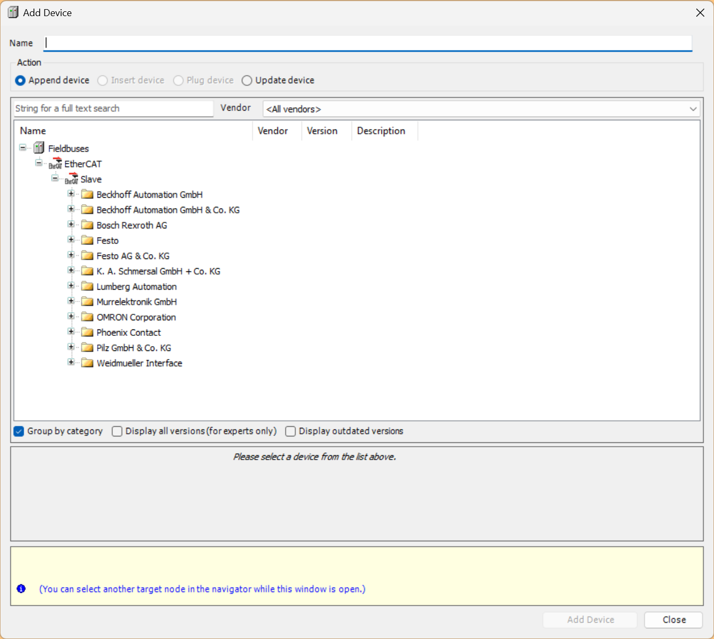
Task: Select 'Pilz GmbH & Co. KG' row text
Action: click(134, 348)
